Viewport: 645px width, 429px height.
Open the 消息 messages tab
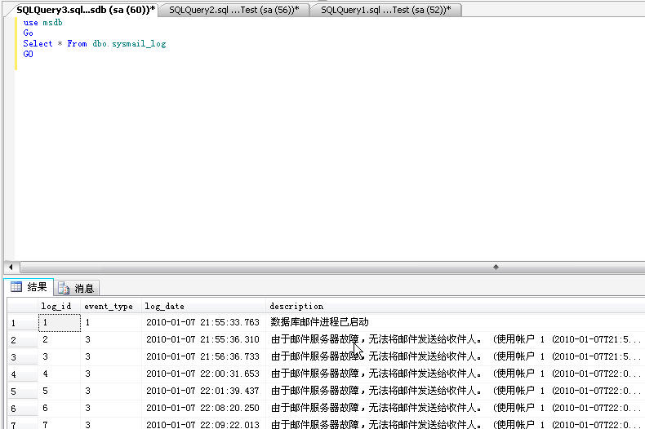pos(77,288)
